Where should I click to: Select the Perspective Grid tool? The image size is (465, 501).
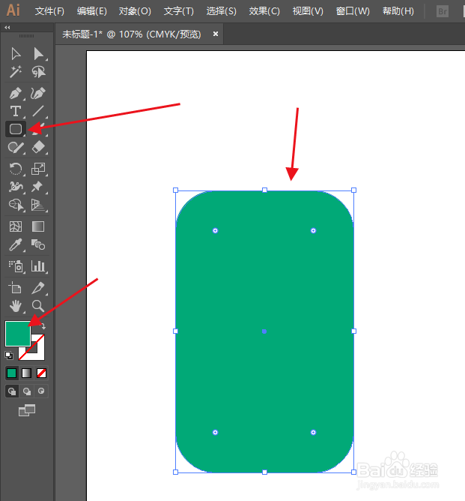[38, 205]
